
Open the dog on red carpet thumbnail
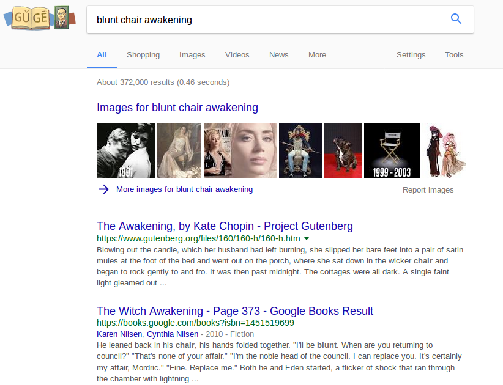tap(343, 151)
